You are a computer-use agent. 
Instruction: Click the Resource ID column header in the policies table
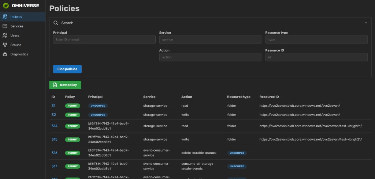(x=269, y=97)
